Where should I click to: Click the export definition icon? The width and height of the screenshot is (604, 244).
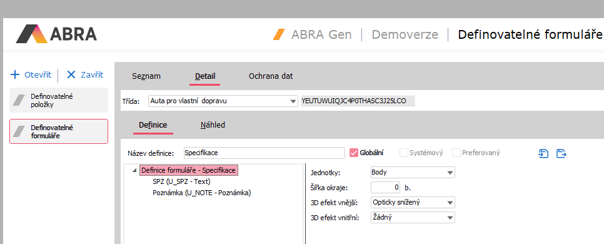tap(561, 153)
